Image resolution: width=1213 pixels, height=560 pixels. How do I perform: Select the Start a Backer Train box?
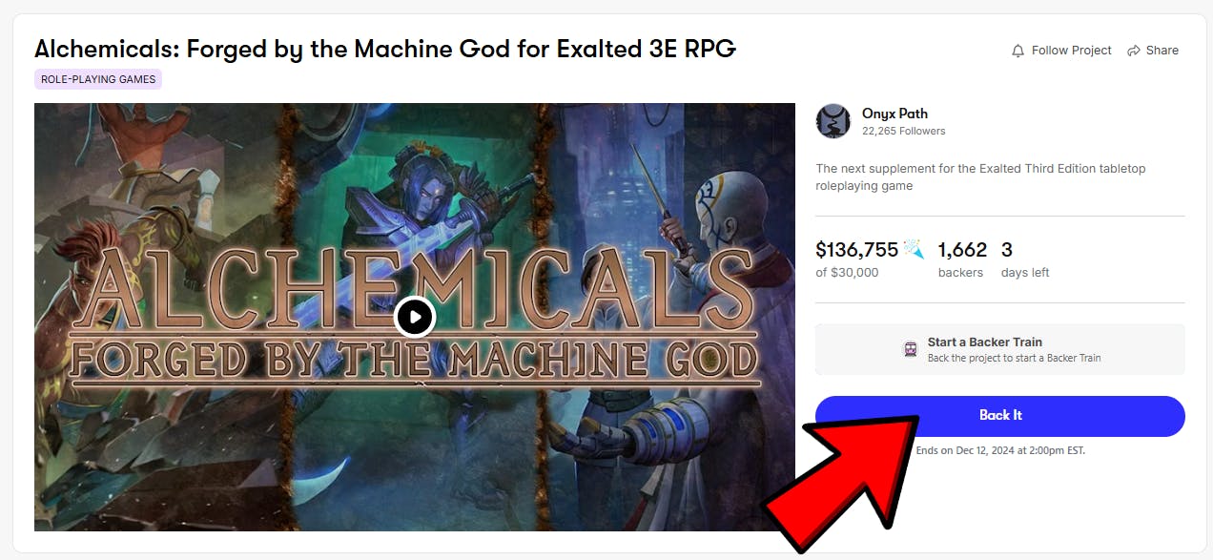1000,349
